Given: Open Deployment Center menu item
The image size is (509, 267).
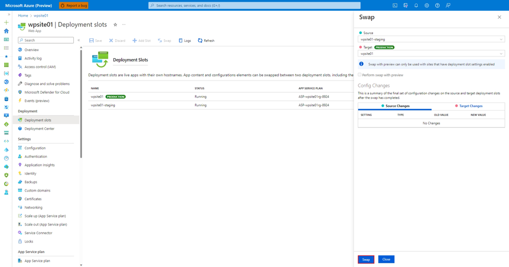Looking at the screenshot, I should [x=39, y=128].
